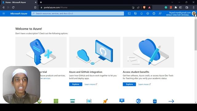Viewport: 197px width, 111px height.
Task: Click the portal.azure.com address bar
Action: pos(86,7)
